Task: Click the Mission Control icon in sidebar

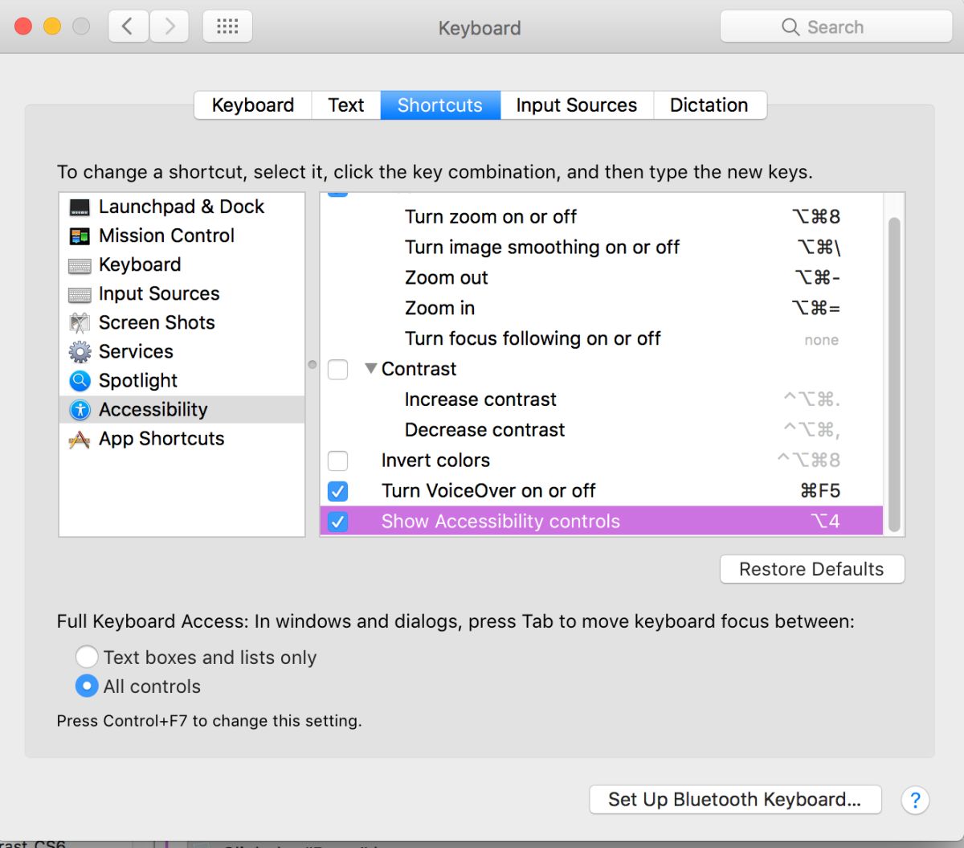Action: click(x=80, y=236)
